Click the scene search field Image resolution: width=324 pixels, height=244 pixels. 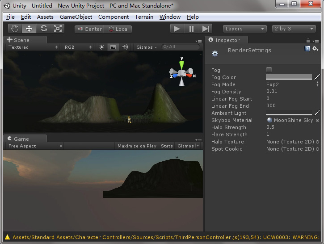click(181, 47)
